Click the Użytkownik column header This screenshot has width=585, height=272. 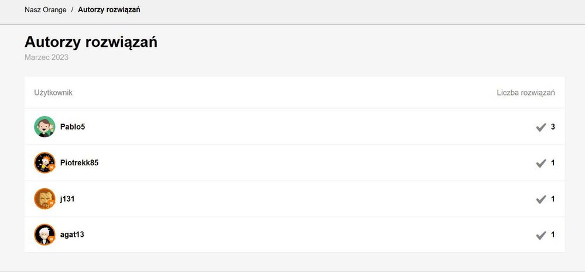point(53,93)
